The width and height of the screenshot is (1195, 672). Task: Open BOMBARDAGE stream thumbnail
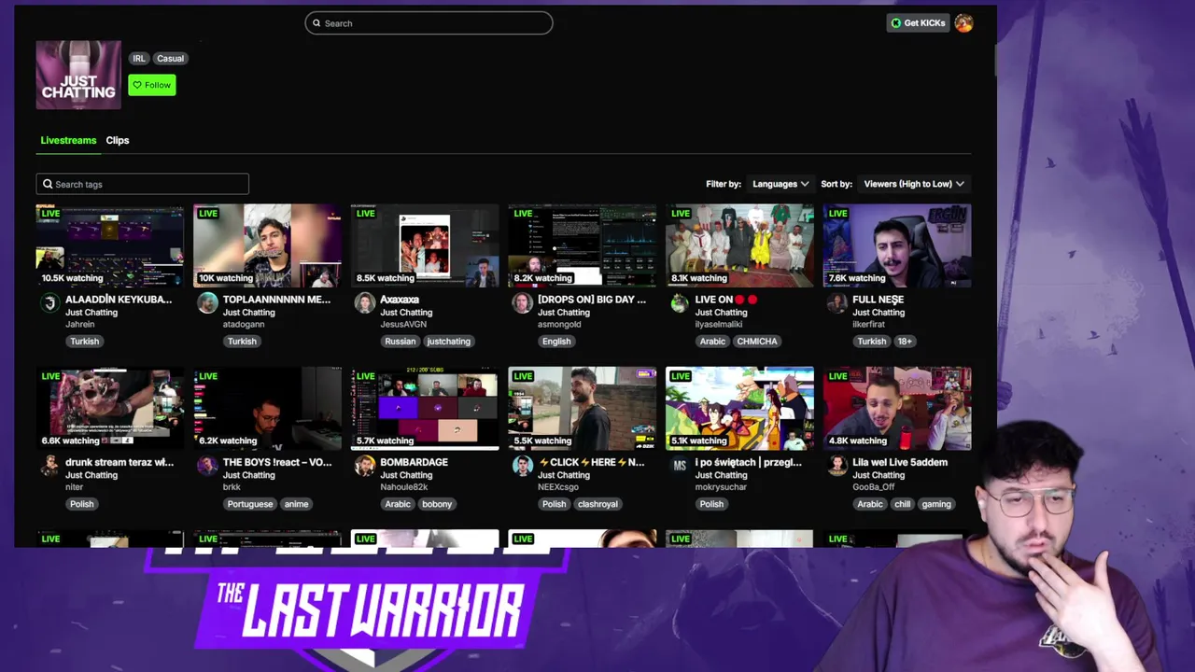pos(425,408)
